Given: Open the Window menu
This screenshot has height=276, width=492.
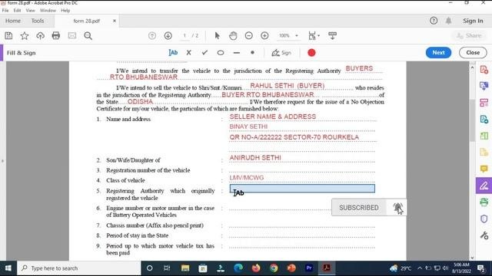Looking at the screenshot, I should pos(48,10).
